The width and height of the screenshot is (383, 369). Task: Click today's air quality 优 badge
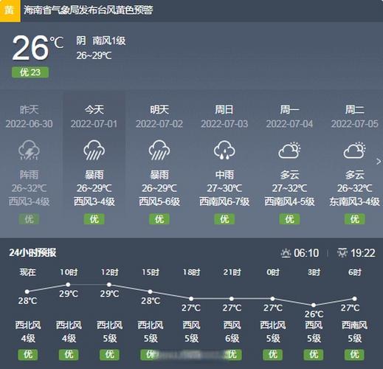[x=94, y=219]
